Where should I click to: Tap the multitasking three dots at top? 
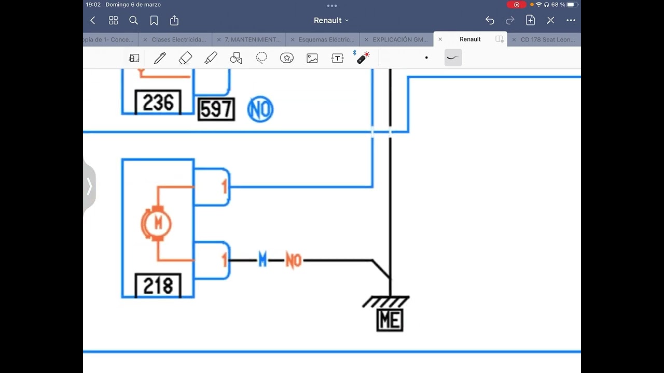[x=332, y=6]
